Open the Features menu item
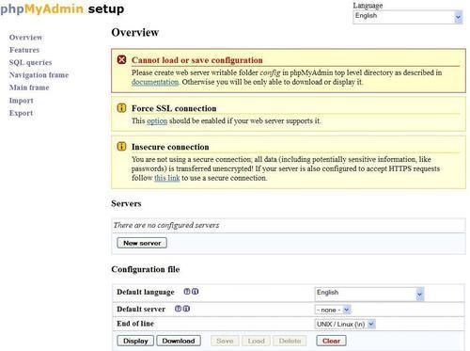 pos(24,50)
